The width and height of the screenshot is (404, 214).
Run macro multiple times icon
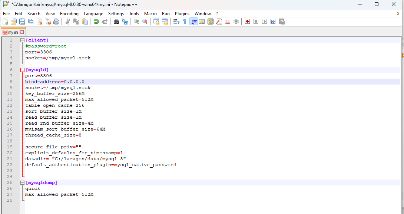point(273,22)
